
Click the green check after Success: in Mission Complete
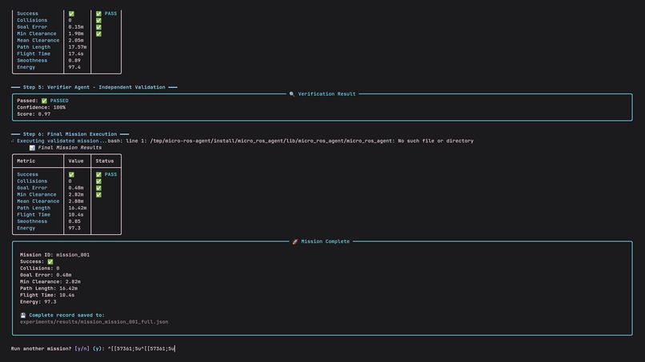tap(50, 262)
